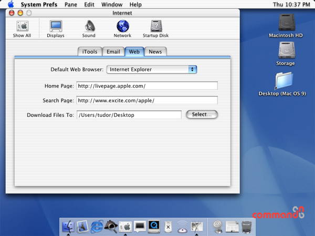Click into the Search Page field
This screenshot has width=315, height=236.
[x=147, y=100]
